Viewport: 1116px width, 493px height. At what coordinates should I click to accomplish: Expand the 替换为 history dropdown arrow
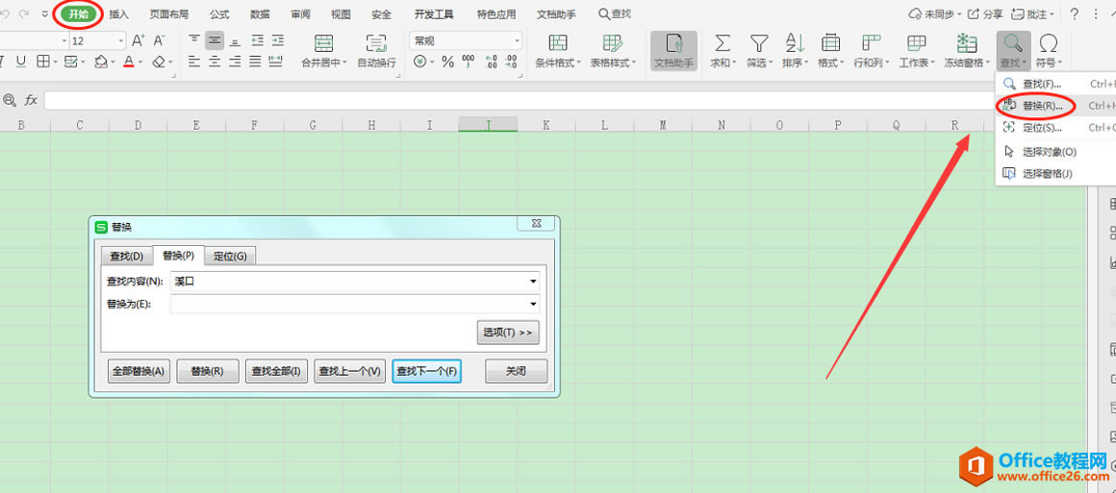tap(533, 305)
